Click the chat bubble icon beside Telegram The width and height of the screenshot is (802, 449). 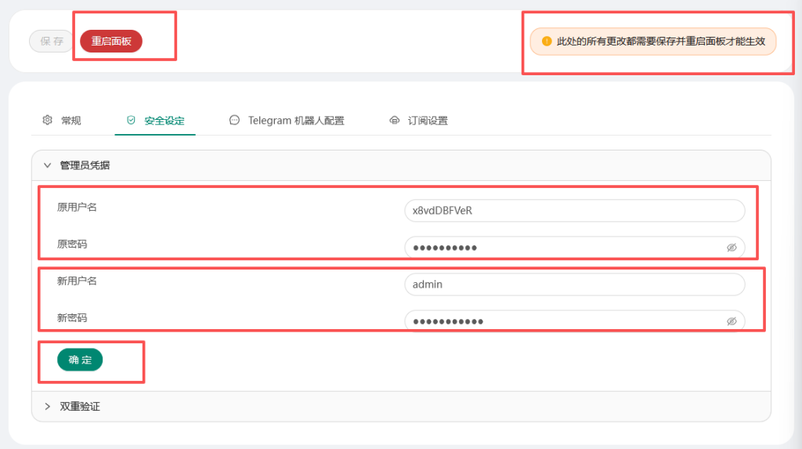234,121
